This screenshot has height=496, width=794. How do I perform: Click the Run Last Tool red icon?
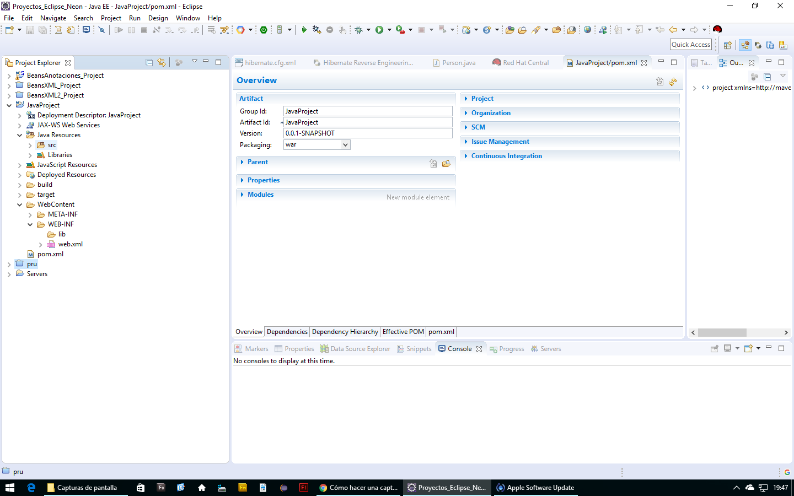click(400, 30)
